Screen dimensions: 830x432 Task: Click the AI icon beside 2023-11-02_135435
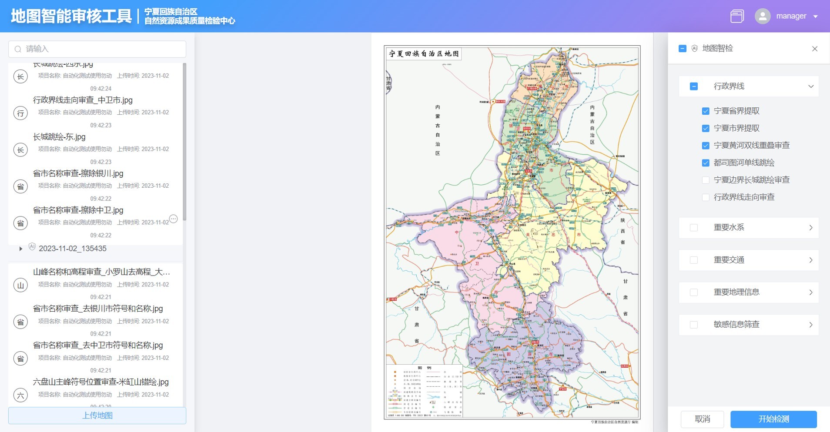pos(32,246)
